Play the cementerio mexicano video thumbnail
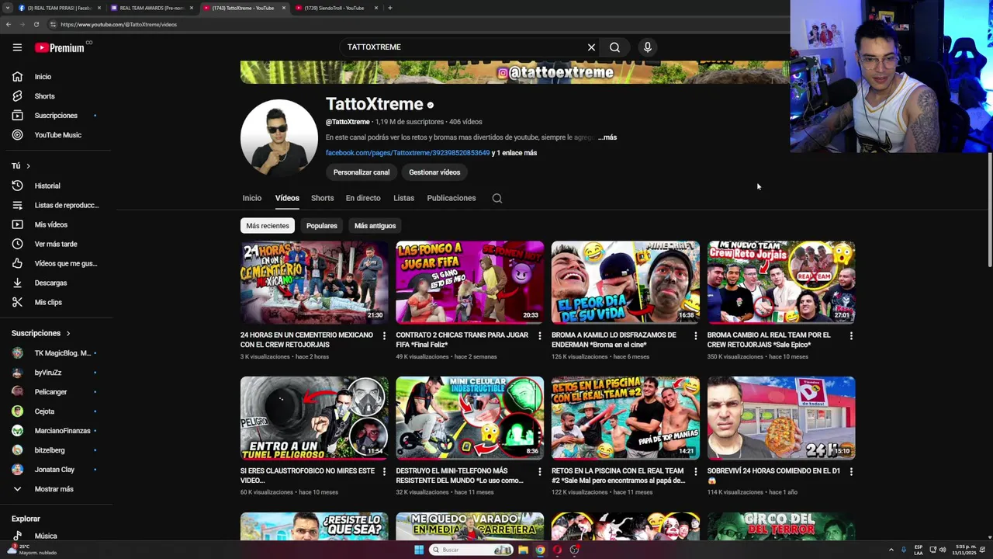993x559 pixels. pos(314,282)
